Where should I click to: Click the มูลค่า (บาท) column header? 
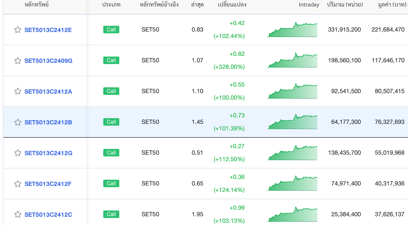(392, 5)
